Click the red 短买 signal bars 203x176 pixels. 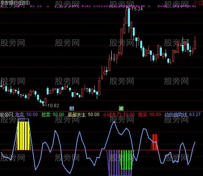[x=155, y=142]
